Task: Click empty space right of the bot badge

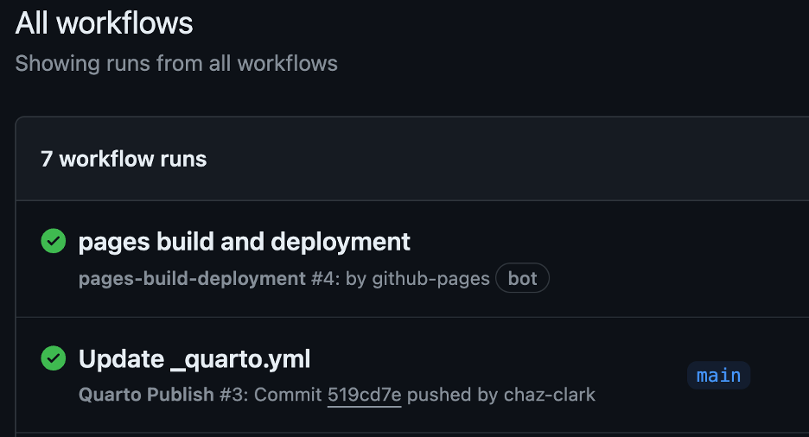Action: [x=657, y=279]
